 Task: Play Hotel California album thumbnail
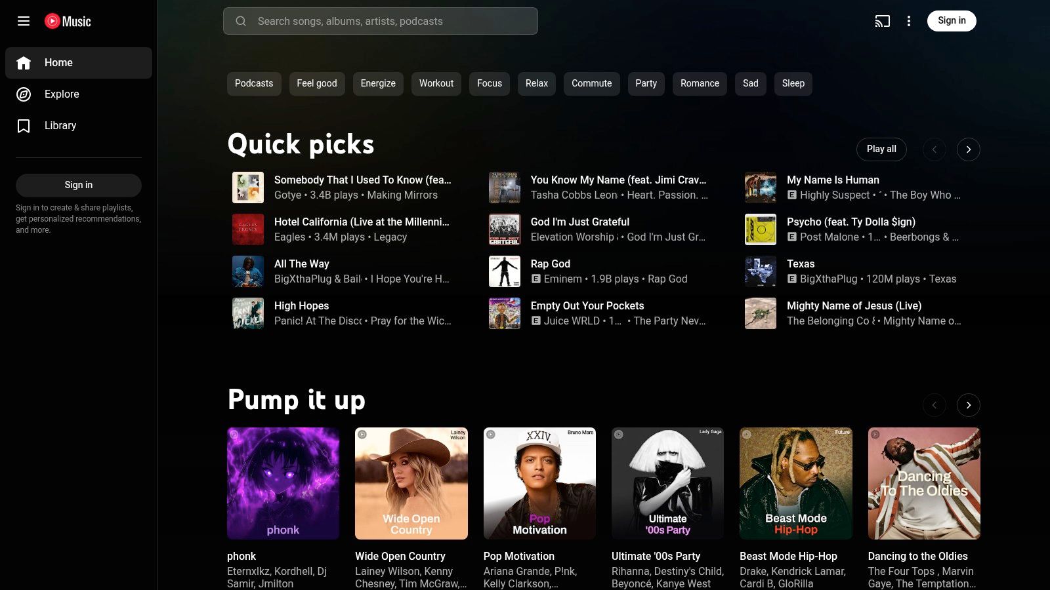[248, 229]
